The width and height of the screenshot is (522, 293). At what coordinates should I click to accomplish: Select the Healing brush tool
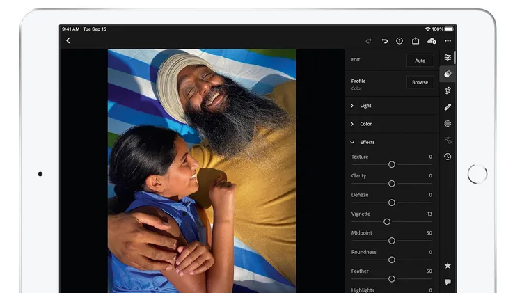point(448,107)
